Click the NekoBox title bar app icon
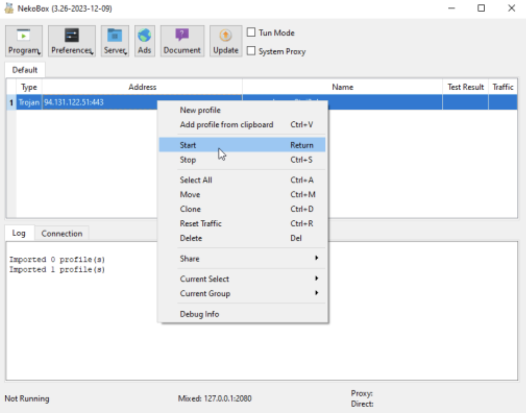526x413 pixels. [x=9, y=8]
